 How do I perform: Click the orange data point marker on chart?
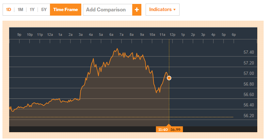[x=169, y=78]
